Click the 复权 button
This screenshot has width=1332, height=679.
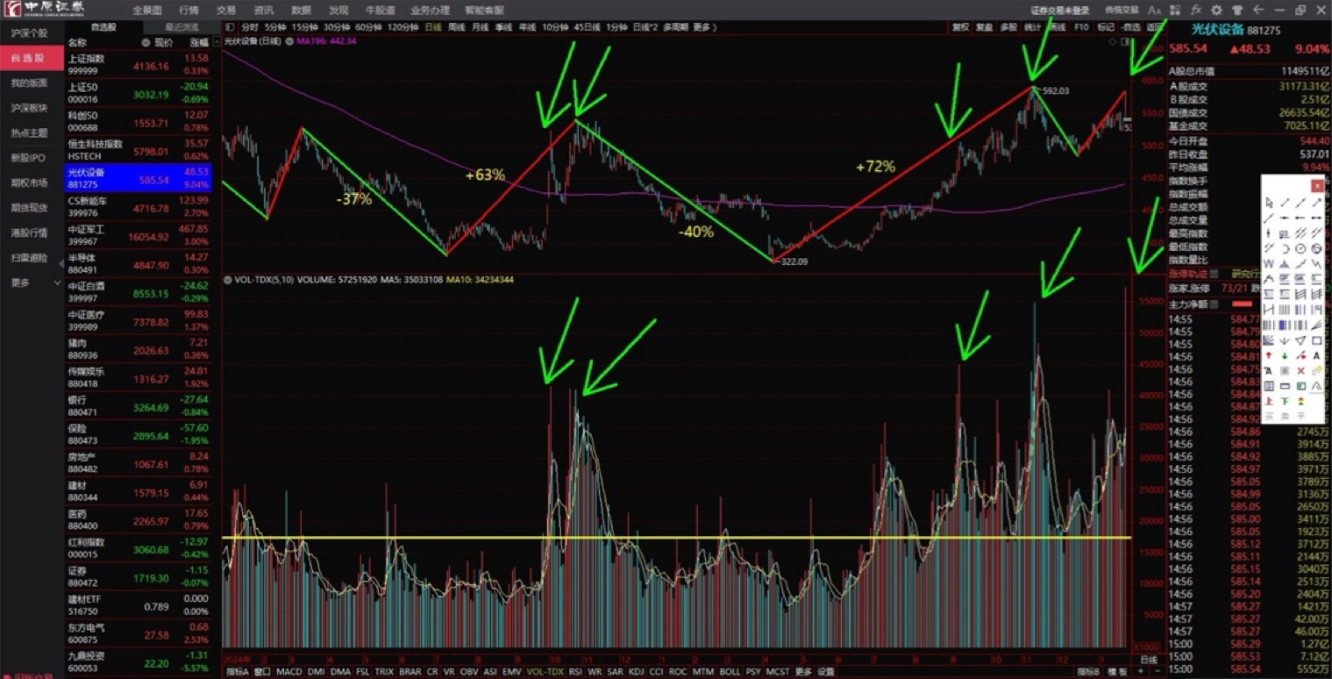[961, 27]
